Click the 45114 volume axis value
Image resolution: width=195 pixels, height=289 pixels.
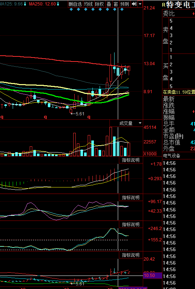(x=150, y=127)
